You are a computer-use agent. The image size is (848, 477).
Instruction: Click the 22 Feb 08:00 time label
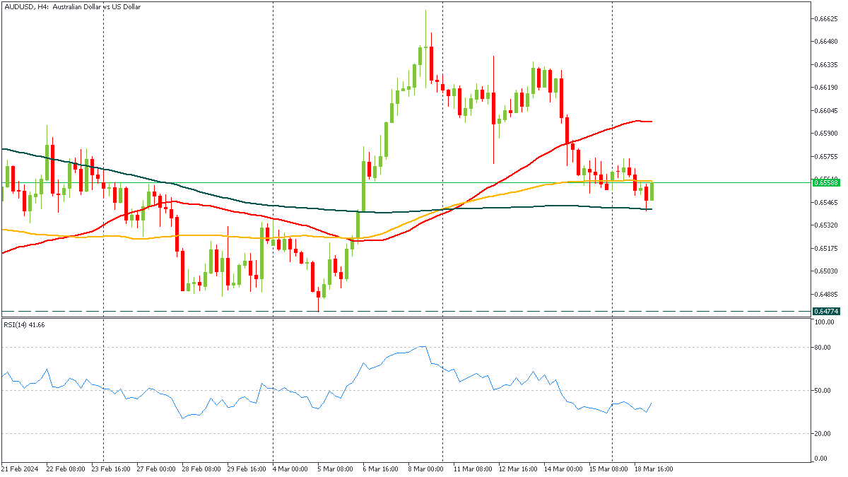(66, 469)
